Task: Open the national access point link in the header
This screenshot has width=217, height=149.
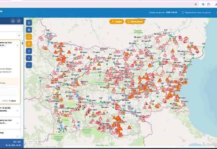Action: 198,12
